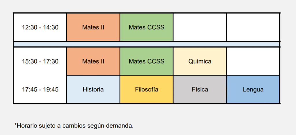Select the yellow Filosofía cell
The image size is (296, 135).
147,89
